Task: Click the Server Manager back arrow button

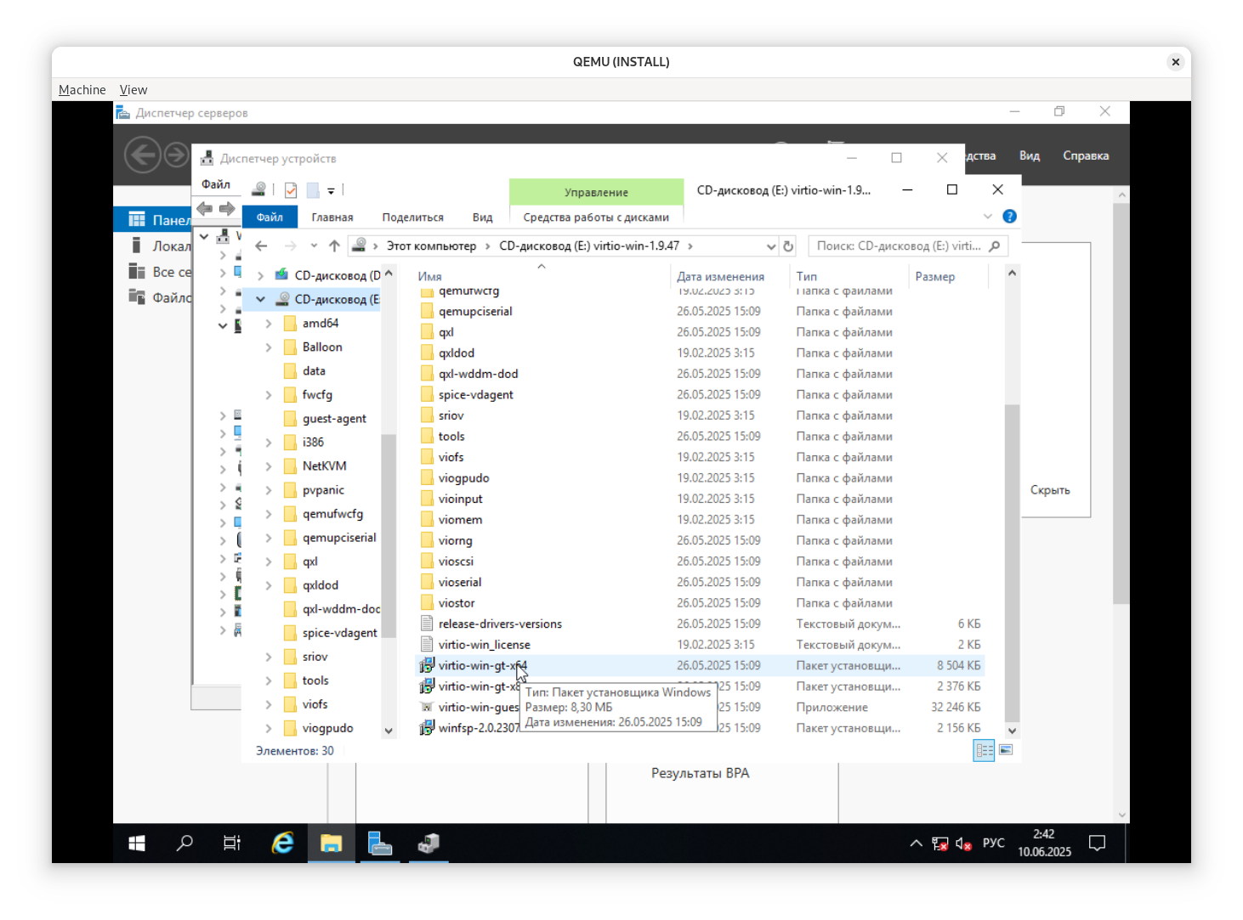Action: tap(142, 155)
